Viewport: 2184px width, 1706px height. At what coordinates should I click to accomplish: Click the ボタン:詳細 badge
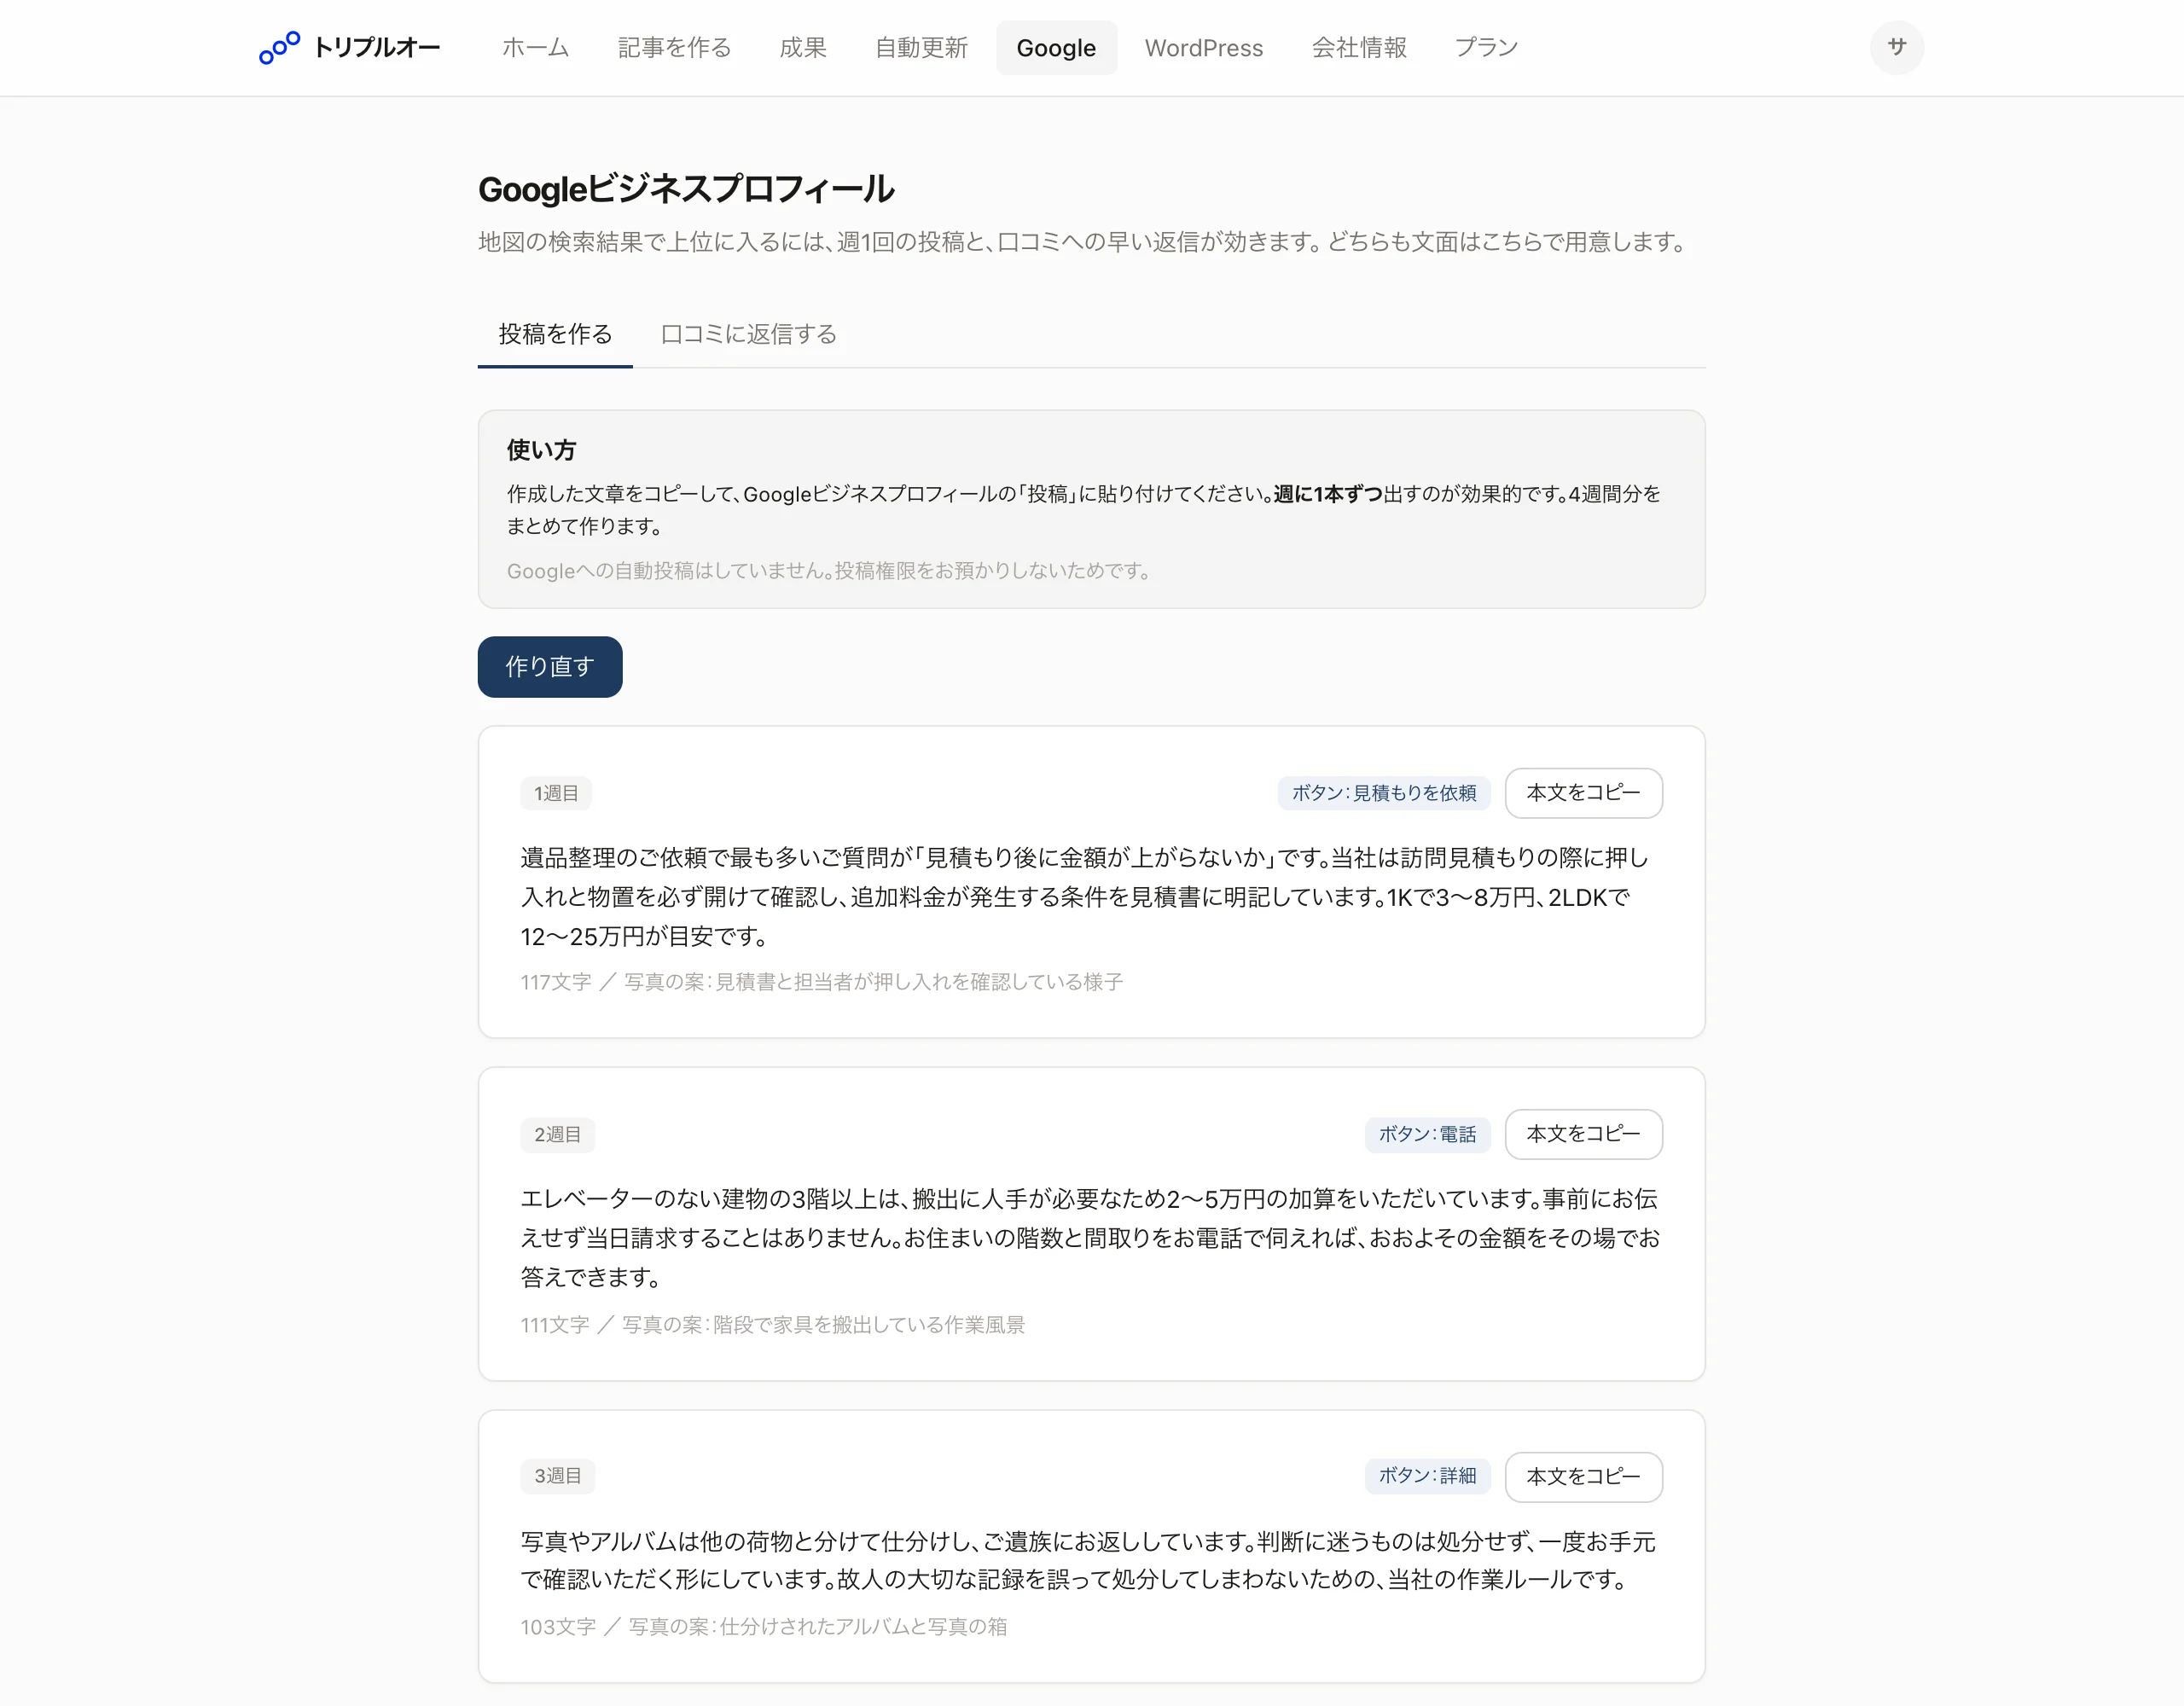click(x=1427, y=1476)
